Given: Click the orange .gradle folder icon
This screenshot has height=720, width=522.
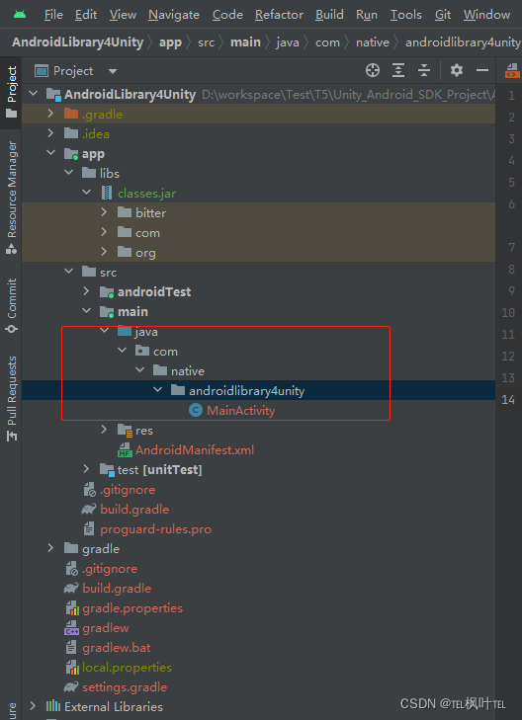Looking at the screenshot, I should (x=71, y=114).
